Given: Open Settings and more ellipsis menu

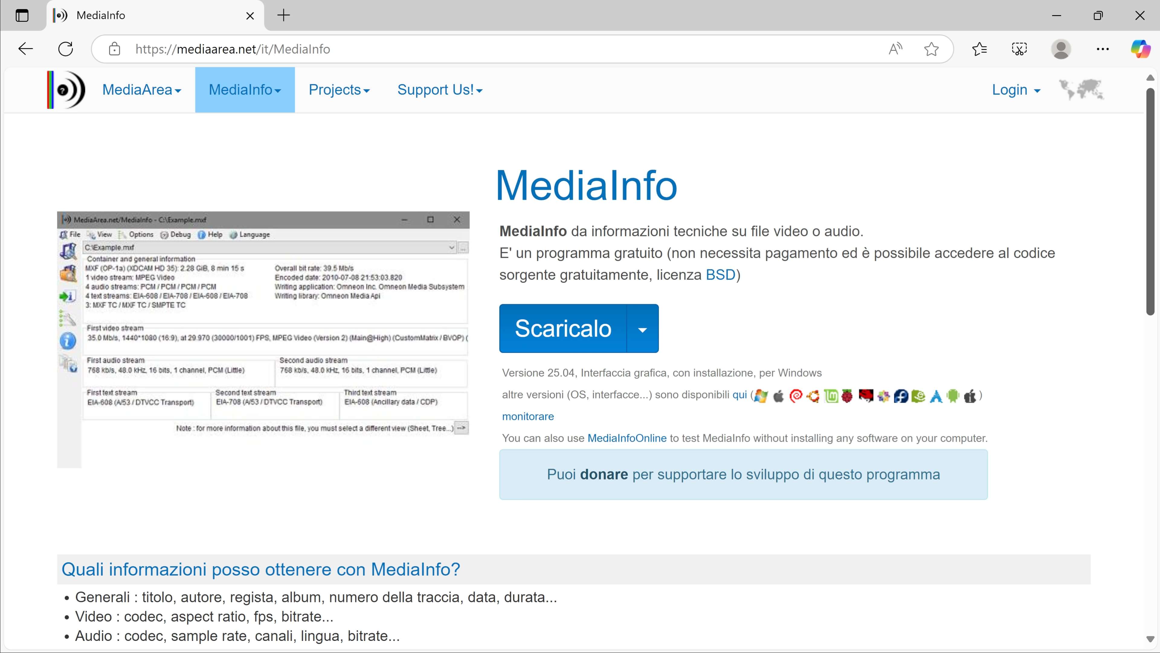Looking at the screenshot, I should click(x=1103, y=49).
